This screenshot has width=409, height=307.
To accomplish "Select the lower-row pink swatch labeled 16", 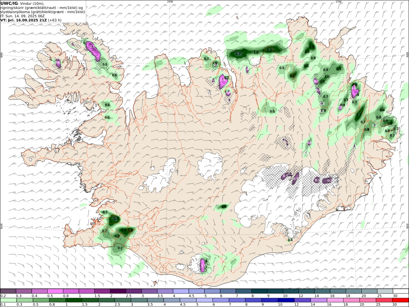I will 335,300.
